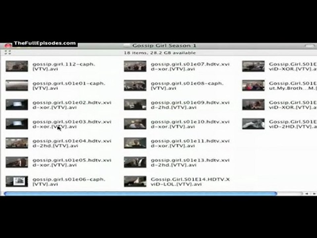The height and width of the screenshot is (238, 317).
Task: Select file name gossip.girl.s01e01-caph.[VTV].avi
Action: click(69, 86)
